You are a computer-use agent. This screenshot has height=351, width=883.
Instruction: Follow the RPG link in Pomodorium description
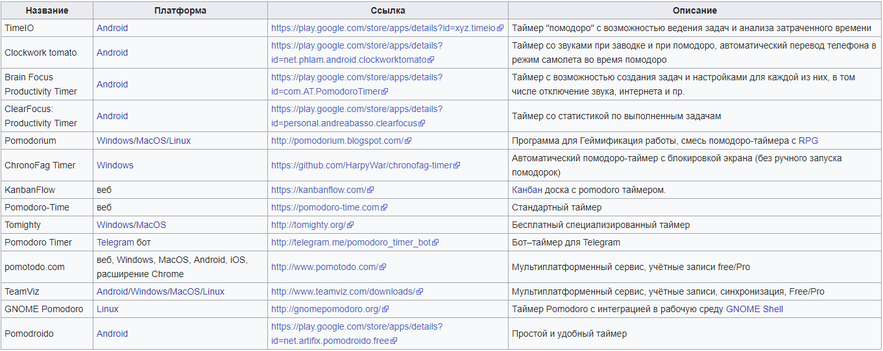808,141
